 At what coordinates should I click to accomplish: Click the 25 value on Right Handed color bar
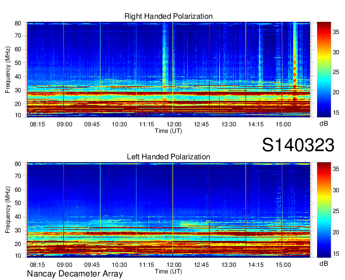pos(336,72)
